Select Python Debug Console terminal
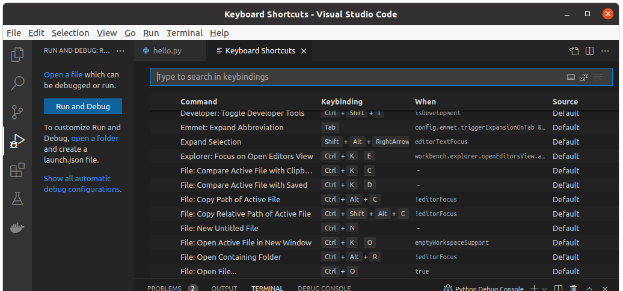623x291 pixels. coord(483,288)
